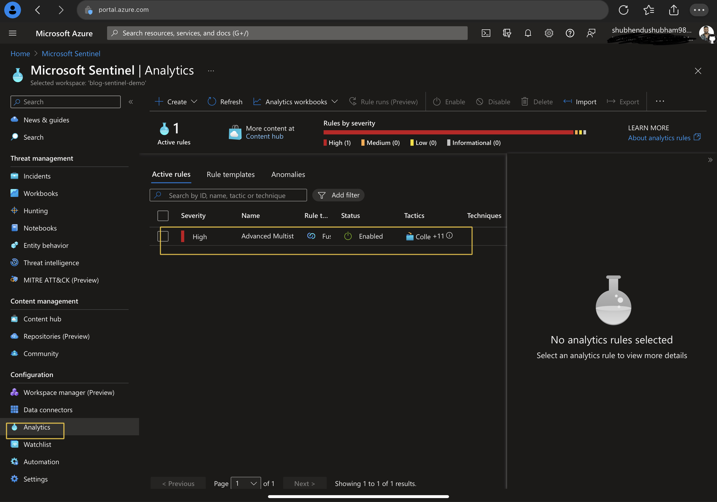Click the ellipsis next to Analytics title
Screen dimensions: 717x502
(211, 71)
